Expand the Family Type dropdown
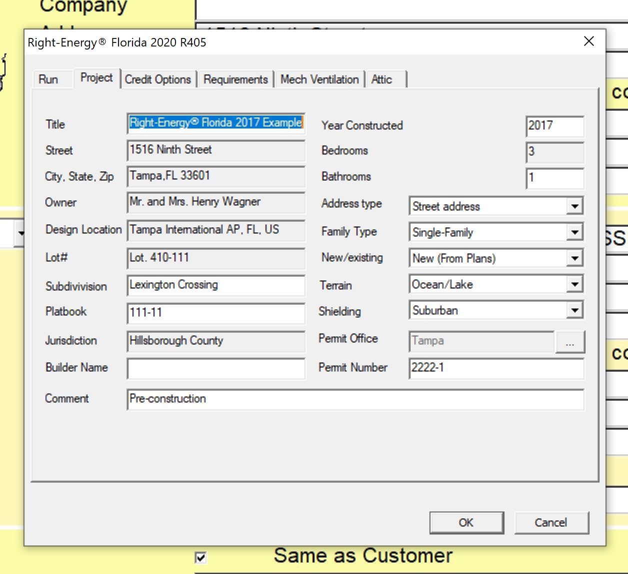The height and width of the screenshot is (574, 628). (x=575, y=232)
